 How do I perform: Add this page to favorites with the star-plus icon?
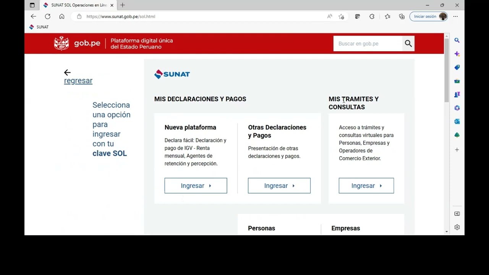[341, 16]
